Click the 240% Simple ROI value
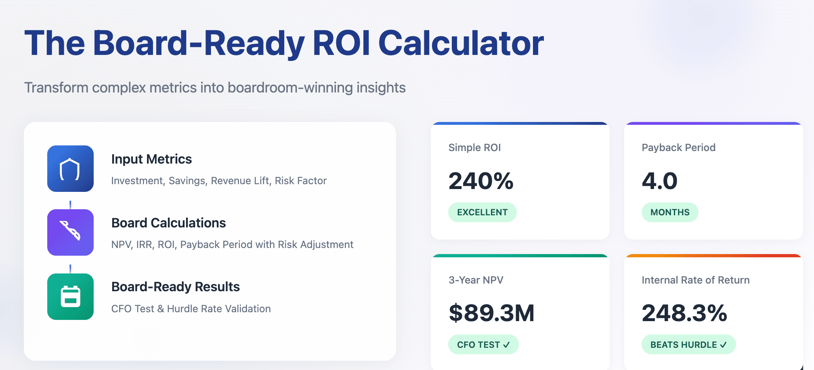This screenshot has height=370, width=814. (480, 181)
